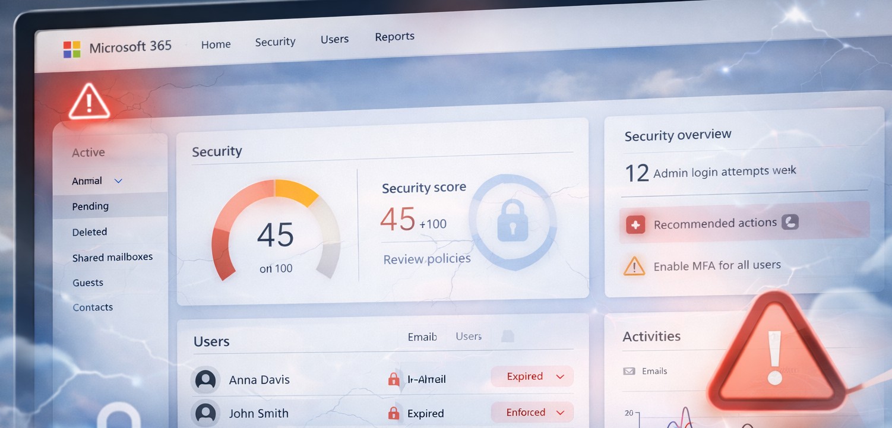The height and width of the screenshot is (428, 892).
Task: Open the Expired dropdown for Anna Davis
Action: coord(532,376)
